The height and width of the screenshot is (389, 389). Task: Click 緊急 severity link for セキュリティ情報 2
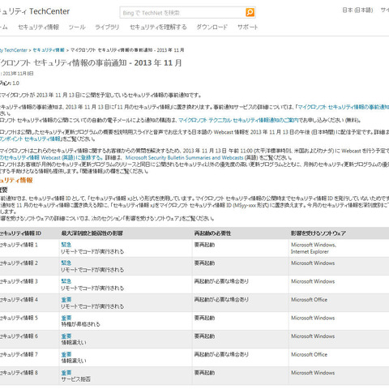click(x=66, y=263)
